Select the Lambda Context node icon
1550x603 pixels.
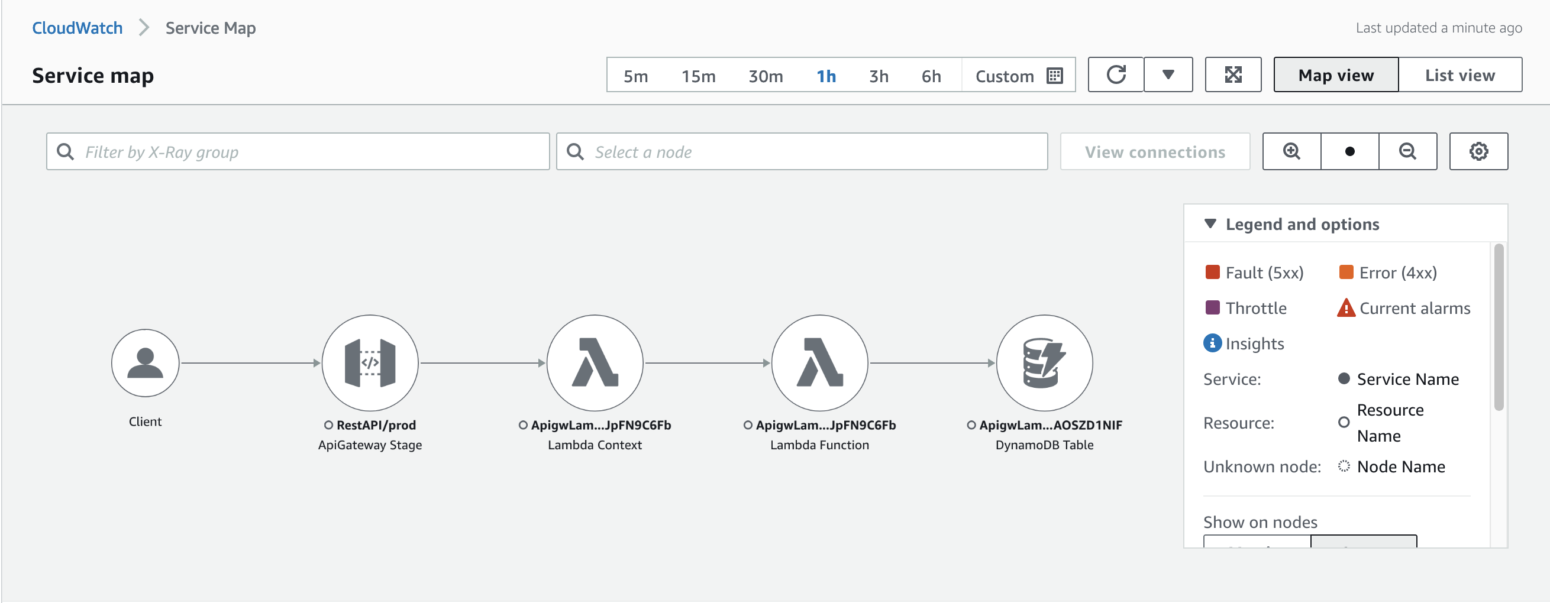[x=595, y=362]
